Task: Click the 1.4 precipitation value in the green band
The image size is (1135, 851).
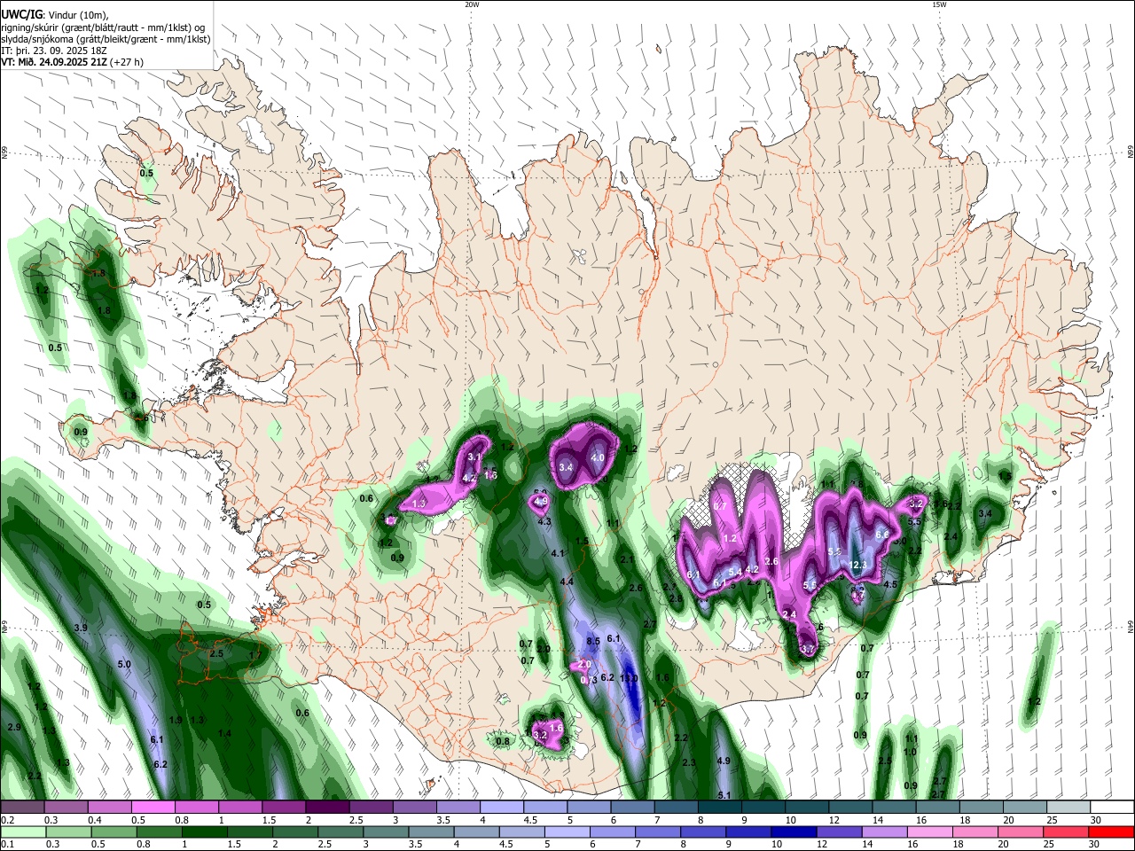Action: coord(224,733)
